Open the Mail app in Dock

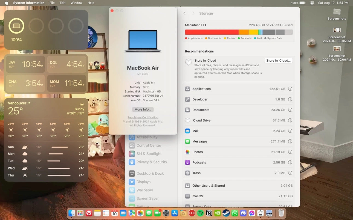coord(123,213)
